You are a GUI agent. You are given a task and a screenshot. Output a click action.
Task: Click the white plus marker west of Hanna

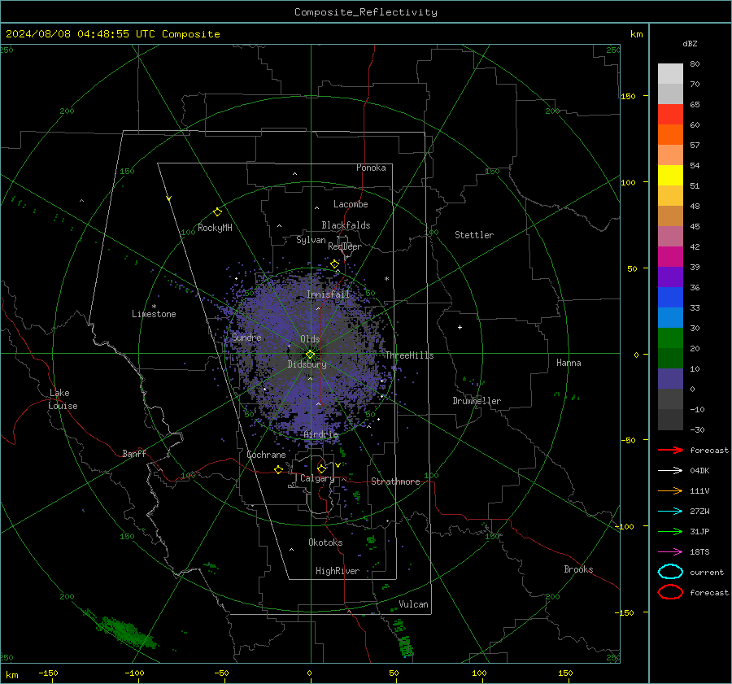click(x=460, y=327)
